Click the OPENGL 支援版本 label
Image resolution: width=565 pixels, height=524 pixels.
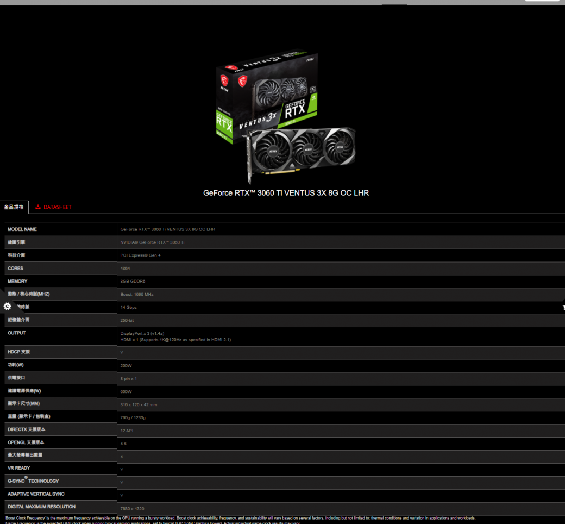pos(26,442)
